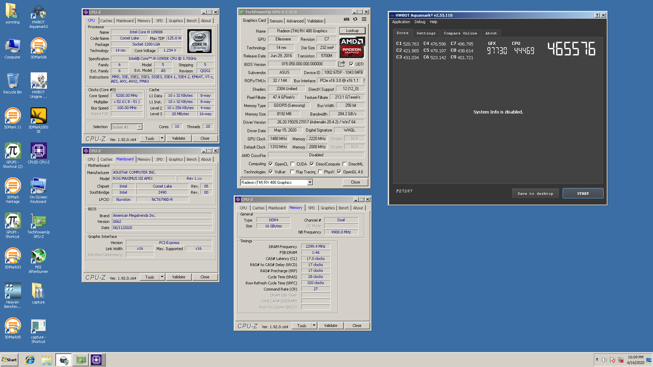Toggle the CUDA checkbox
653x367 pixels.
pos(292,164)
